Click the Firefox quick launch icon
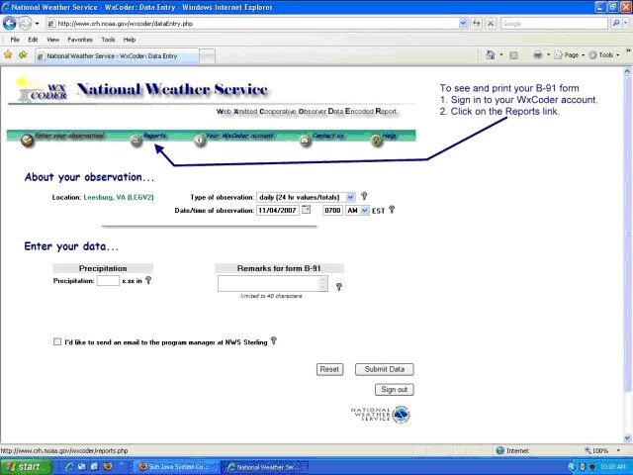Viewport: 633px width, 475px height. pyautogui.click(x=108, y=467)
